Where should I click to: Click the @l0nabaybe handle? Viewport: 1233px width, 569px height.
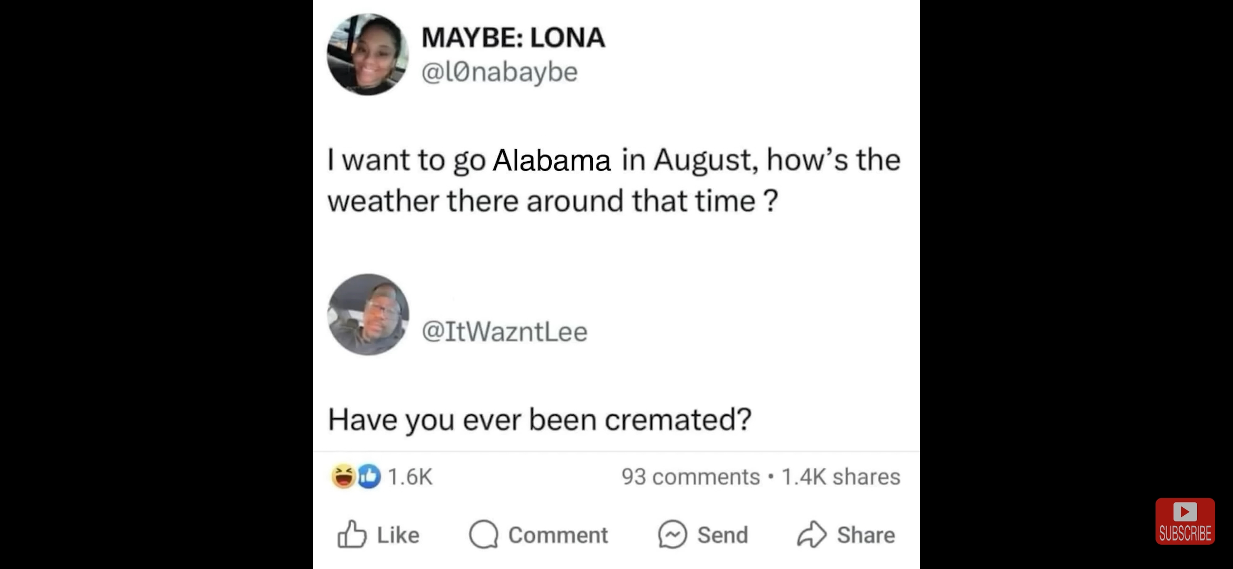pyautogui.click(x=499, y=72)
